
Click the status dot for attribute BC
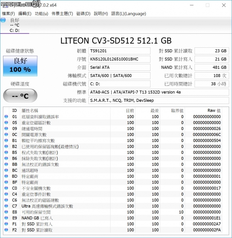pyautogui.click(x=6, y=170)
